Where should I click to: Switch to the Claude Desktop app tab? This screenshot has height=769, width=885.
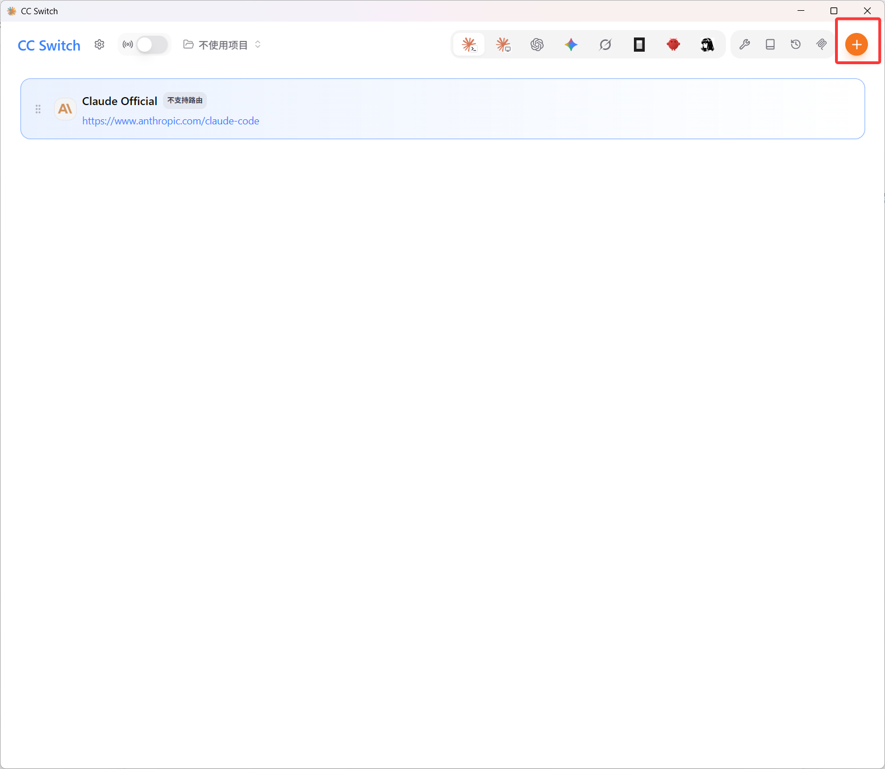pos(503,44)
